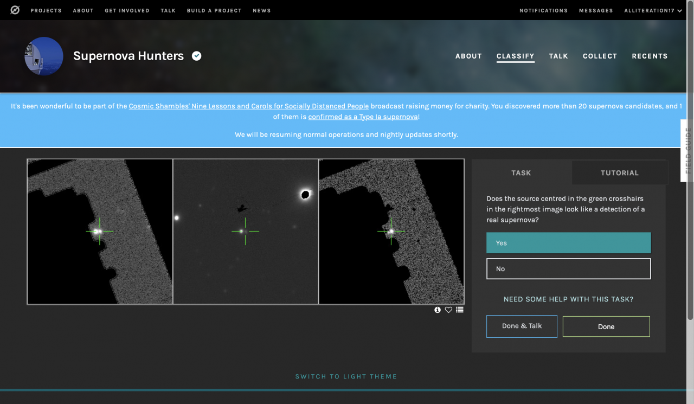The image size is (694, 404).
Task: Click the rightmost difference image
Action: (x=391, y=232)
